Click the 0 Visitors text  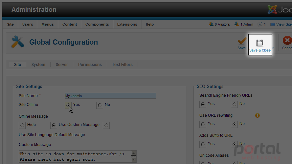click(222, 24)
